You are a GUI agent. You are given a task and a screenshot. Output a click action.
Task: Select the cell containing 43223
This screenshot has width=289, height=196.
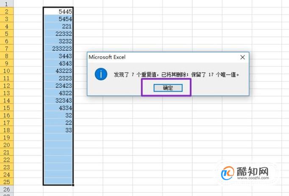pyautogui.click(x=58, y=71)
